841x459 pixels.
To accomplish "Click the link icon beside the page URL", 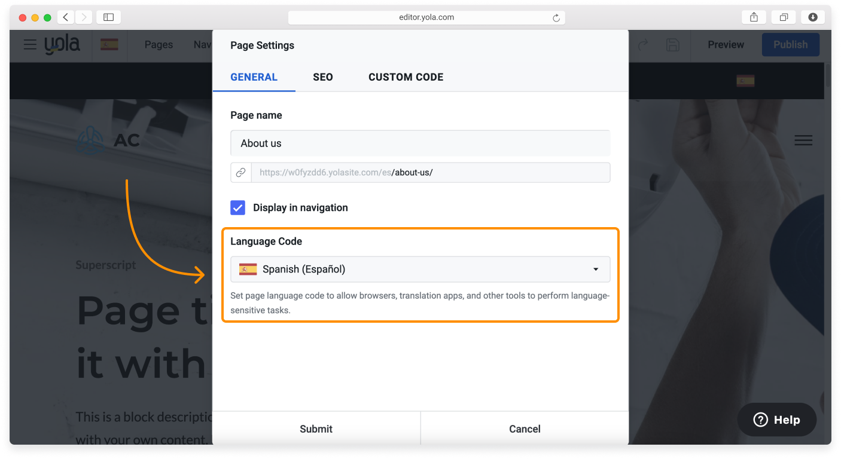I will (240, 173).
